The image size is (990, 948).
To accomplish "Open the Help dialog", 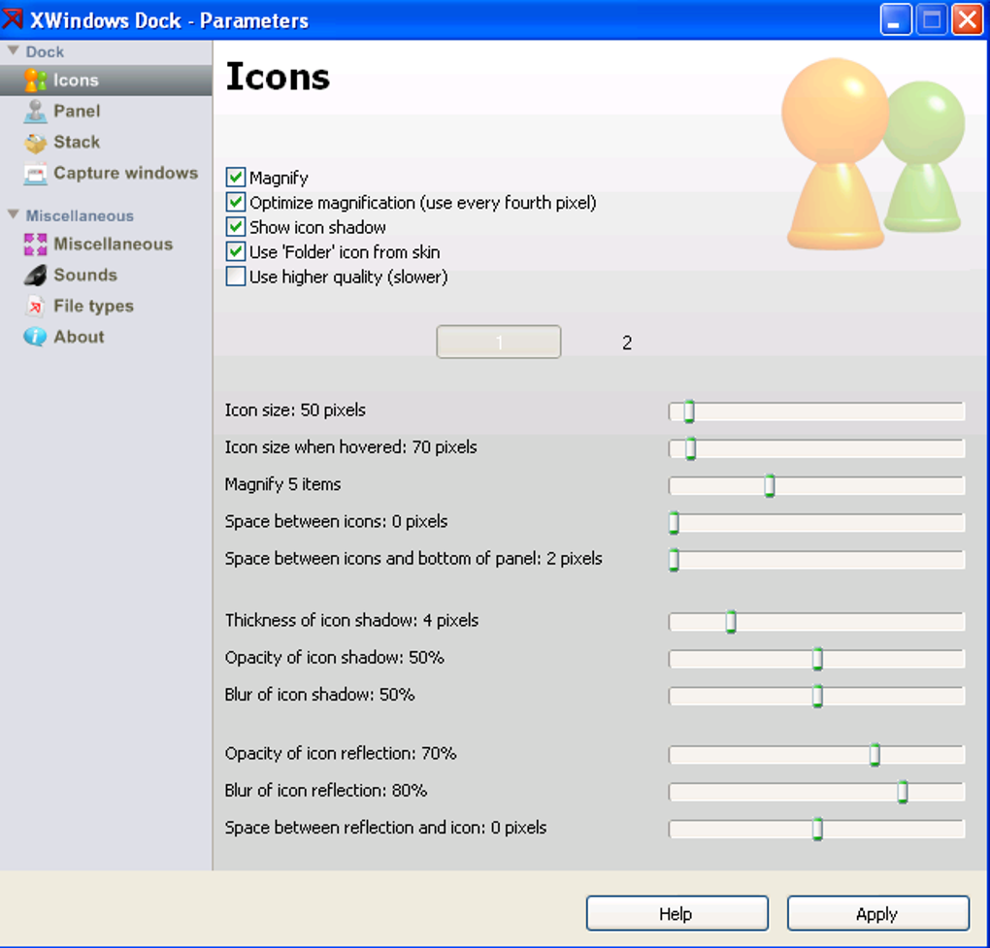I will pos(676,913).
